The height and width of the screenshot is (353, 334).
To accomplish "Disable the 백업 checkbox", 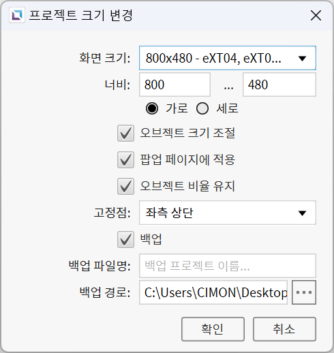I will [x=125, y=239].
